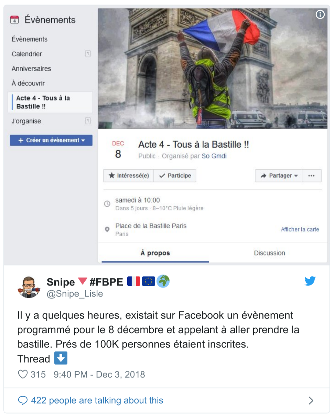Click the Afficher la carte link
Image resolution: width=335 pixels, height=418 pixels.
pos(300,229)
